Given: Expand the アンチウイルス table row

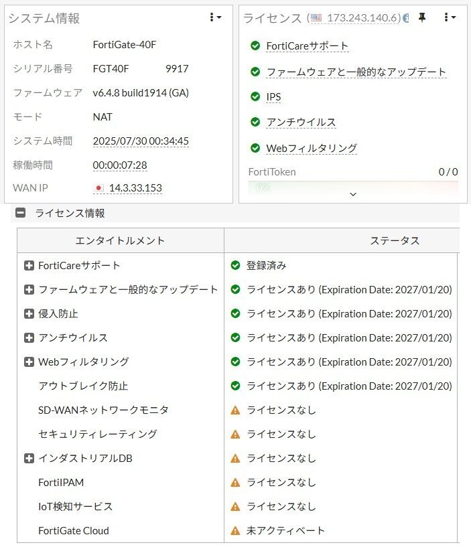Looking at the screenshot, I should click(x=29, y=337).
